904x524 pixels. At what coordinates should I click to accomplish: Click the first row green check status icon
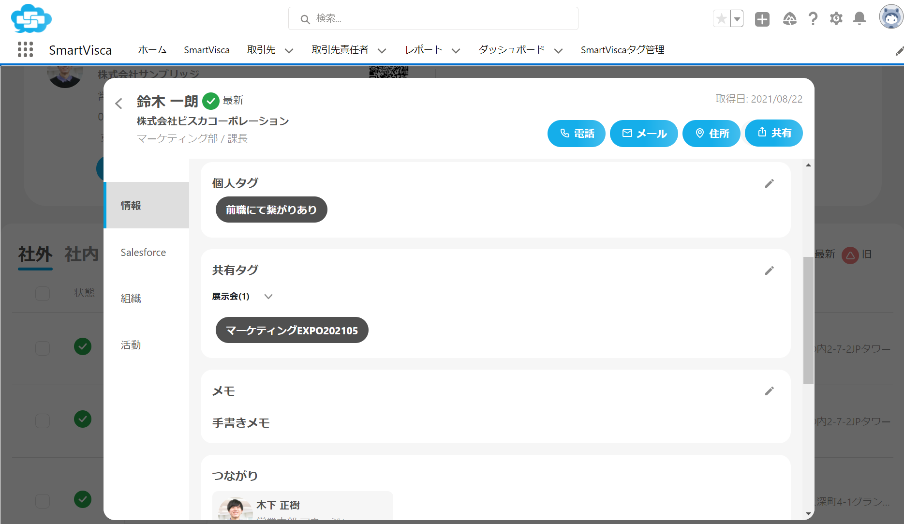(x=83, y=346)
